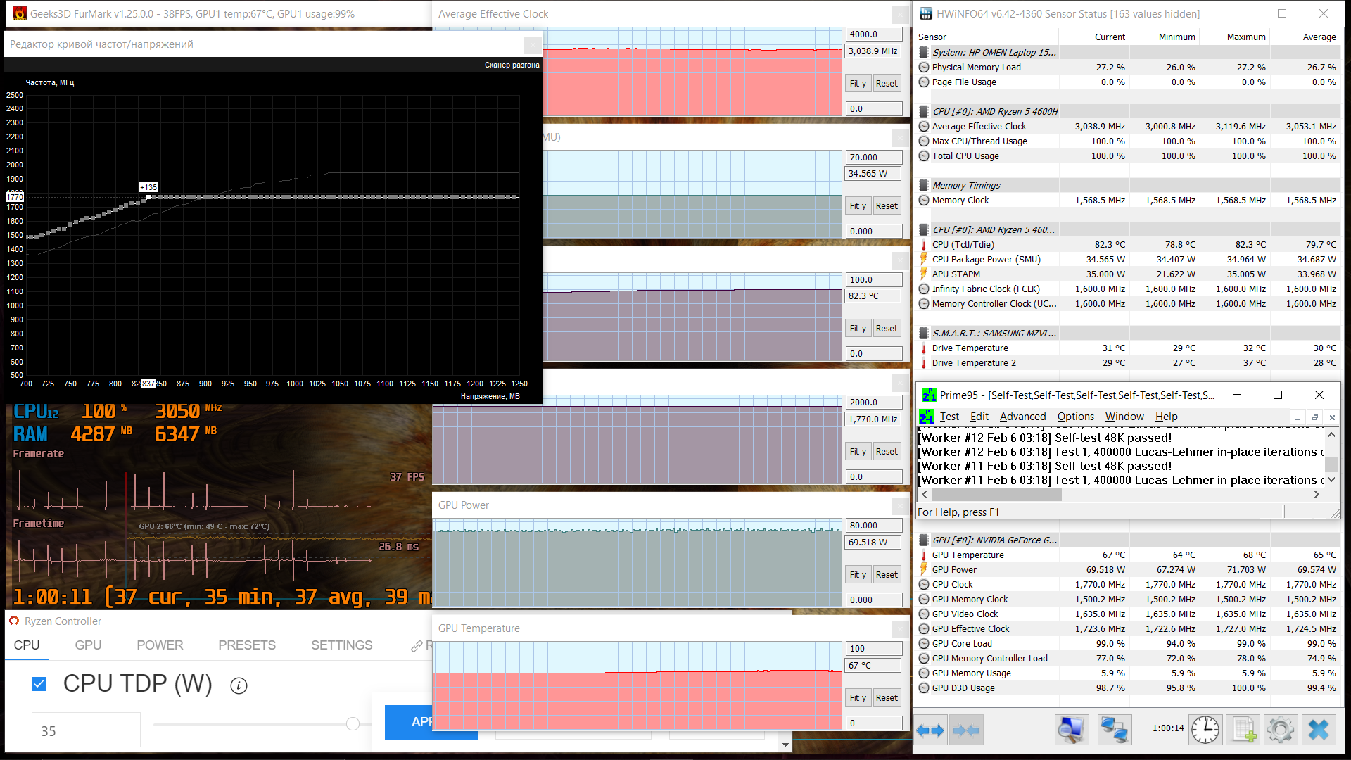The image size is (1351, 760).
Task: Click chip icon beside GPU NVIDIA GeForce header
Action: coord(924,540)
